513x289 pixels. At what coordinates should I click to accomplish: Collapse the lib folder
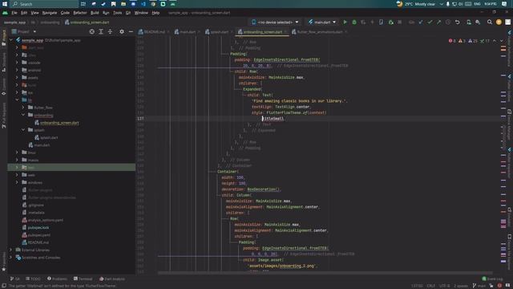[x=17, y=100]
